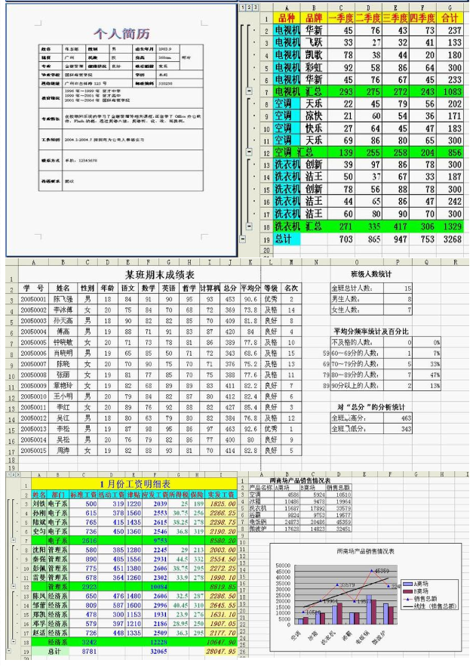Click the 个人简历 title in the document
Viewport: 470px width, 666px height.
[121, 33]
